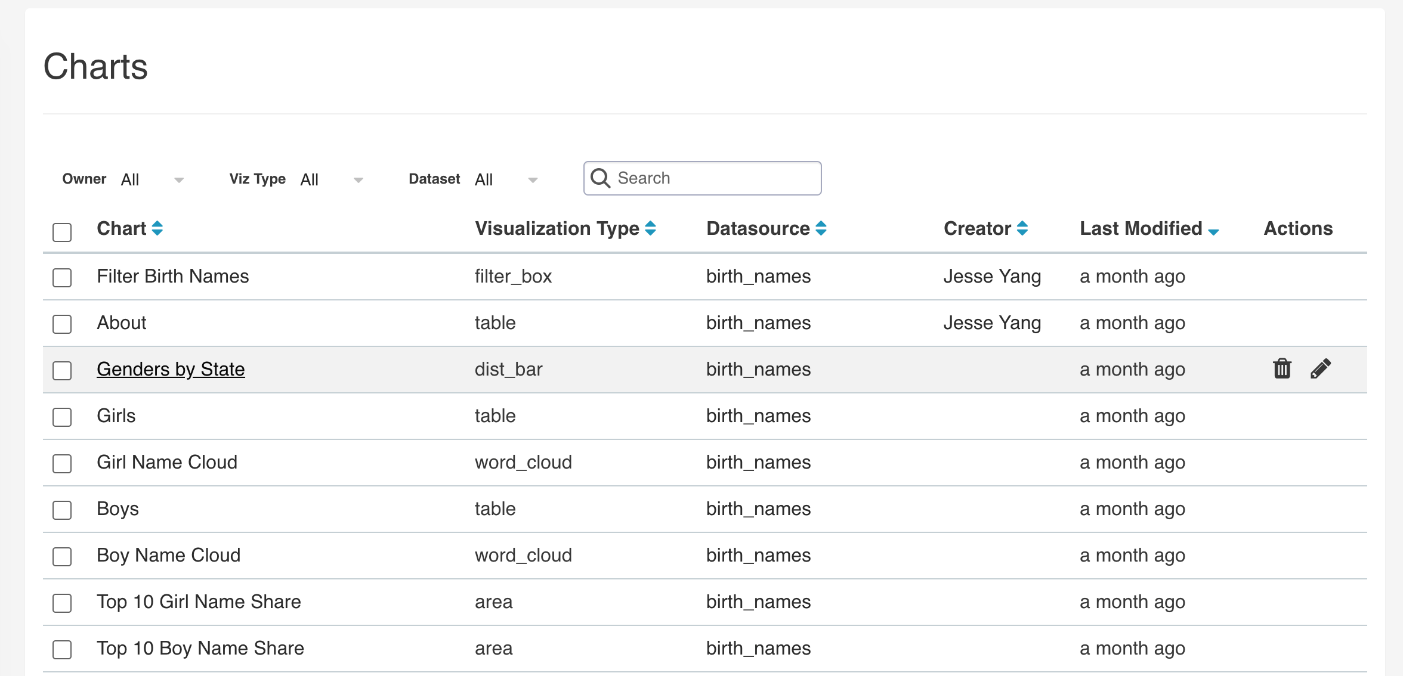The image size is (1403, 676).
Task: Toggle Last Modified sort arrow
Action: (1213, 231)
